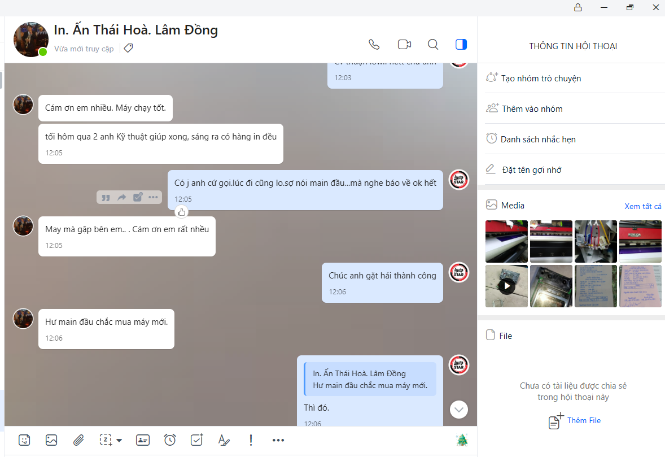Click the 'Thêm File' button
This screenshot has width=665, height=457.
[584, 421]
